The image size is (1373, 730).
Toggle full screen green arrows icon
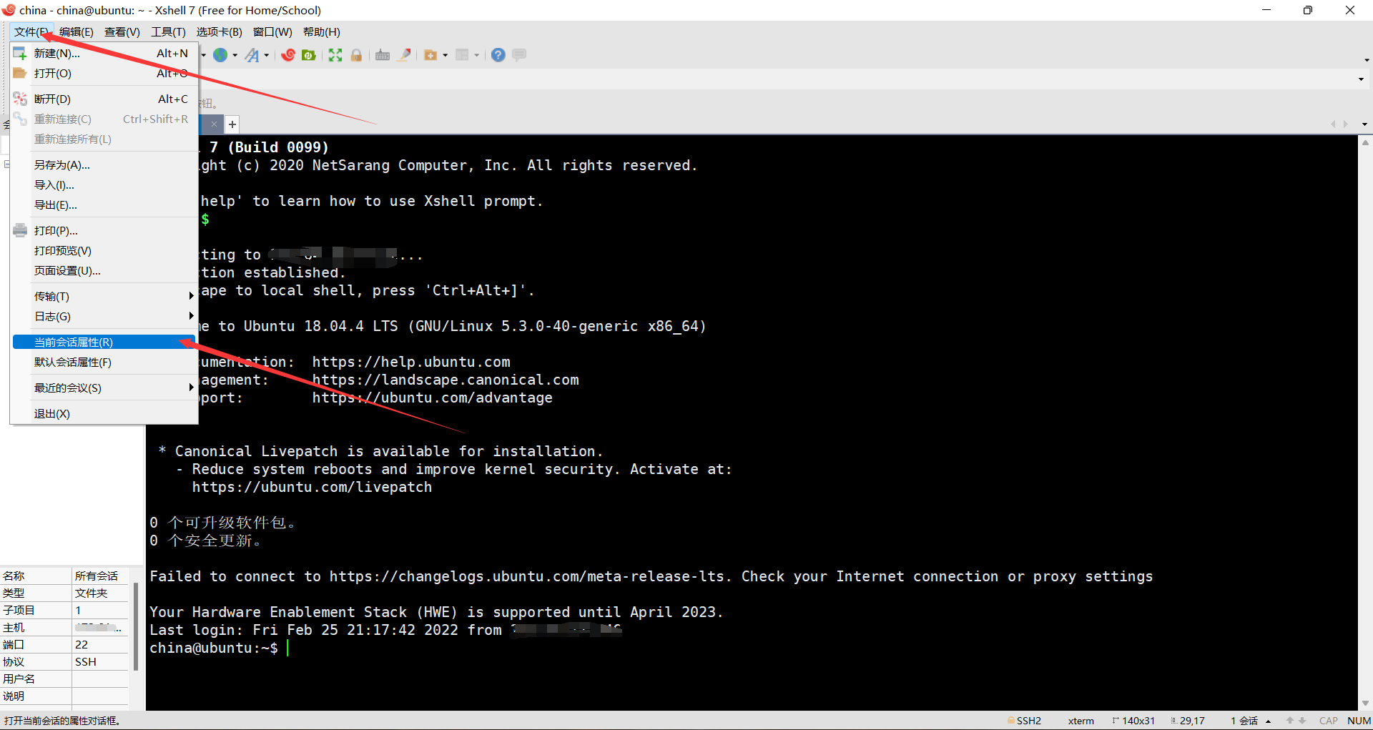tap(335, 55)
